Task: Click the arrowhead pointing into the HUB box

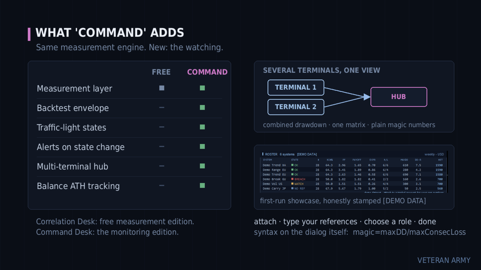Action: tap(367, 97)
